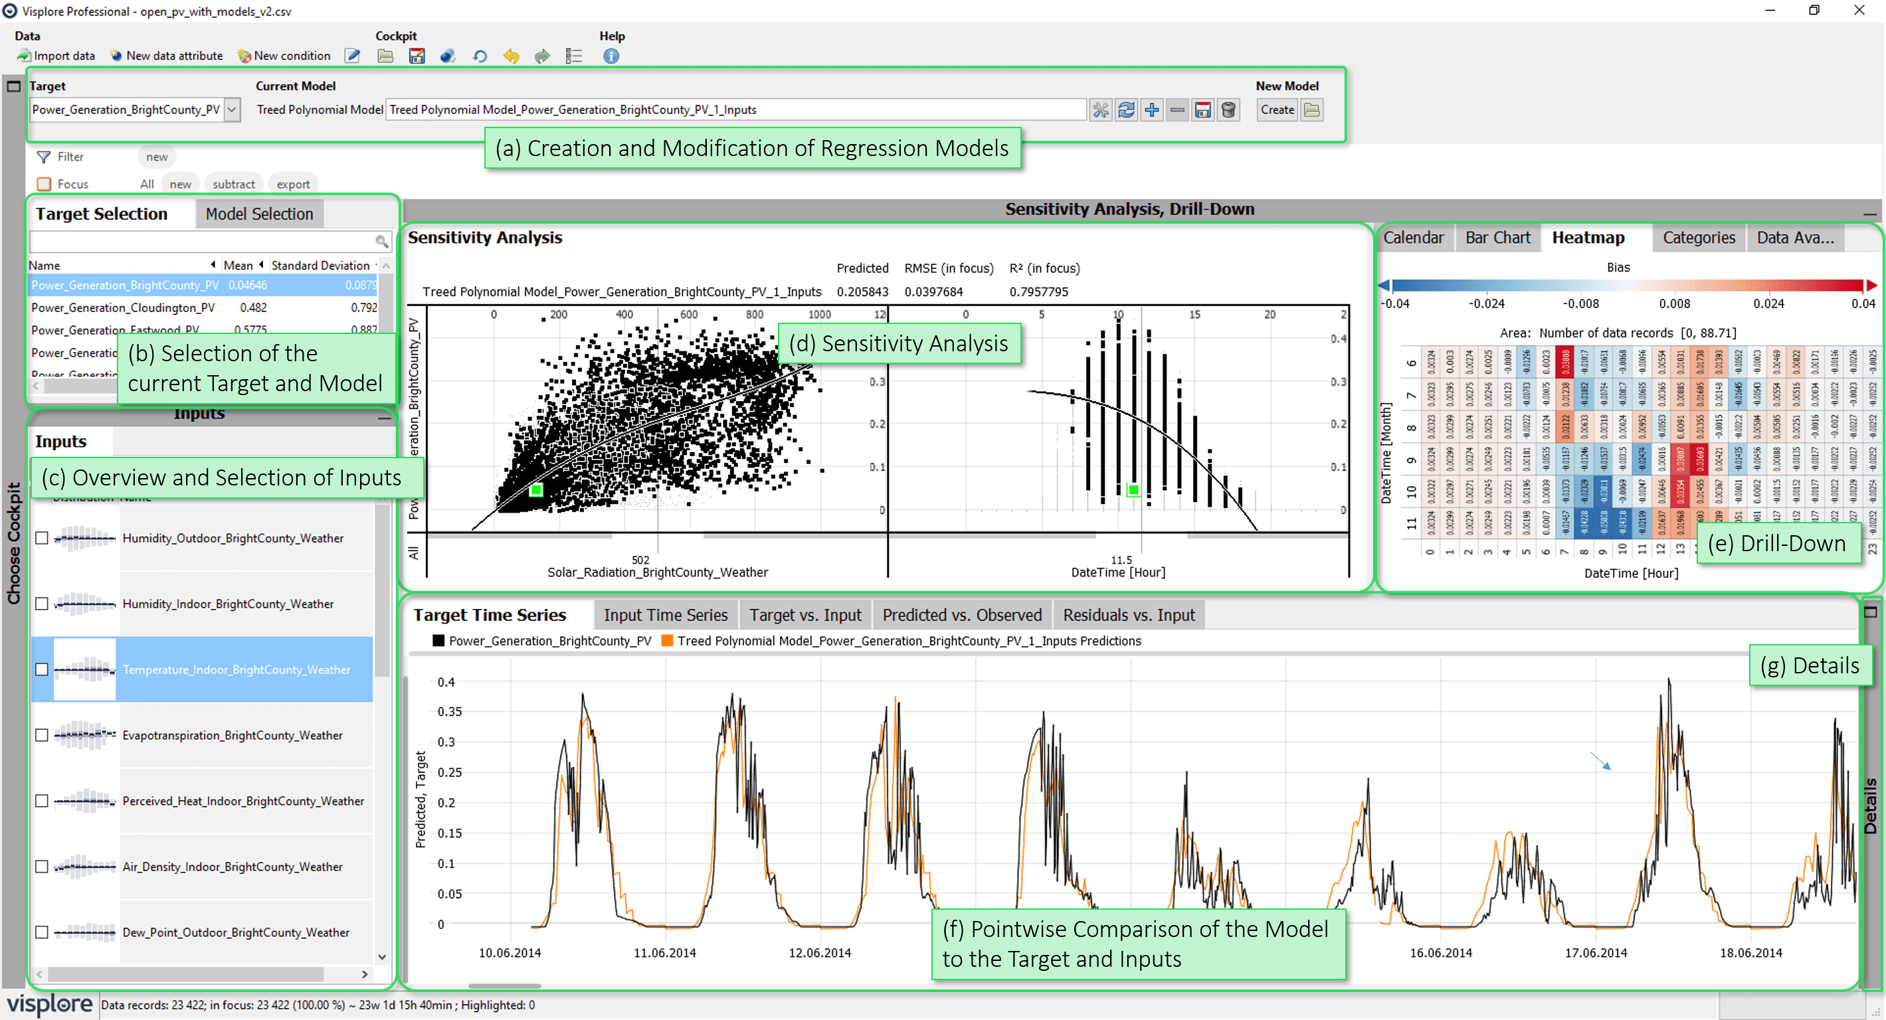1886x1020 pixels.
Task: Expand the Details side panel
Action: [1870, 612]
